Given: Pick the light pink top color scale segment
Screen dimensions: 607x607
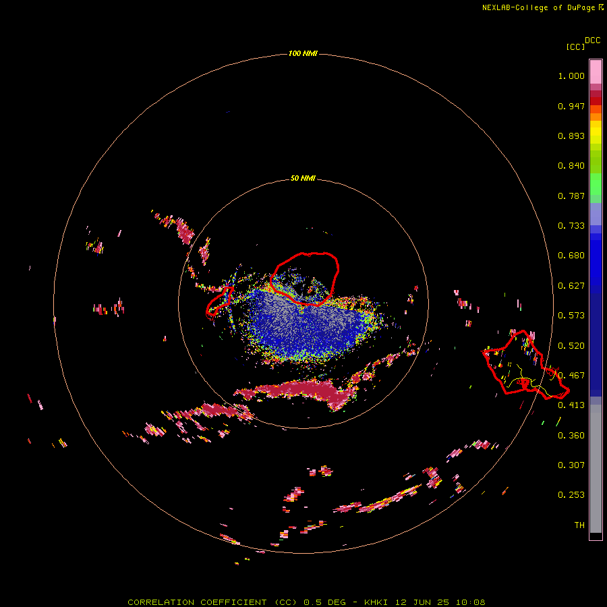Looking at the screenshot, I should point(596,72).
